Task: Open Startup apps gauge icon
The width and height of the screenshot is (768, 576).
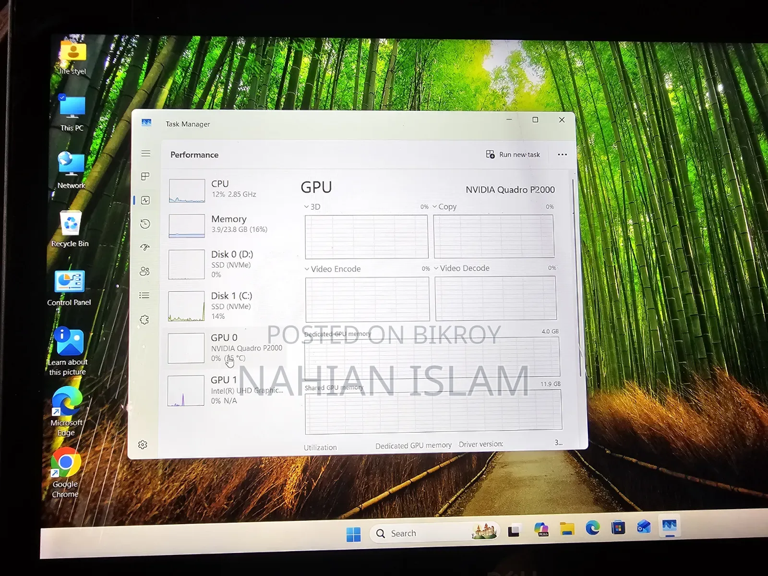Action: (145, 247)
